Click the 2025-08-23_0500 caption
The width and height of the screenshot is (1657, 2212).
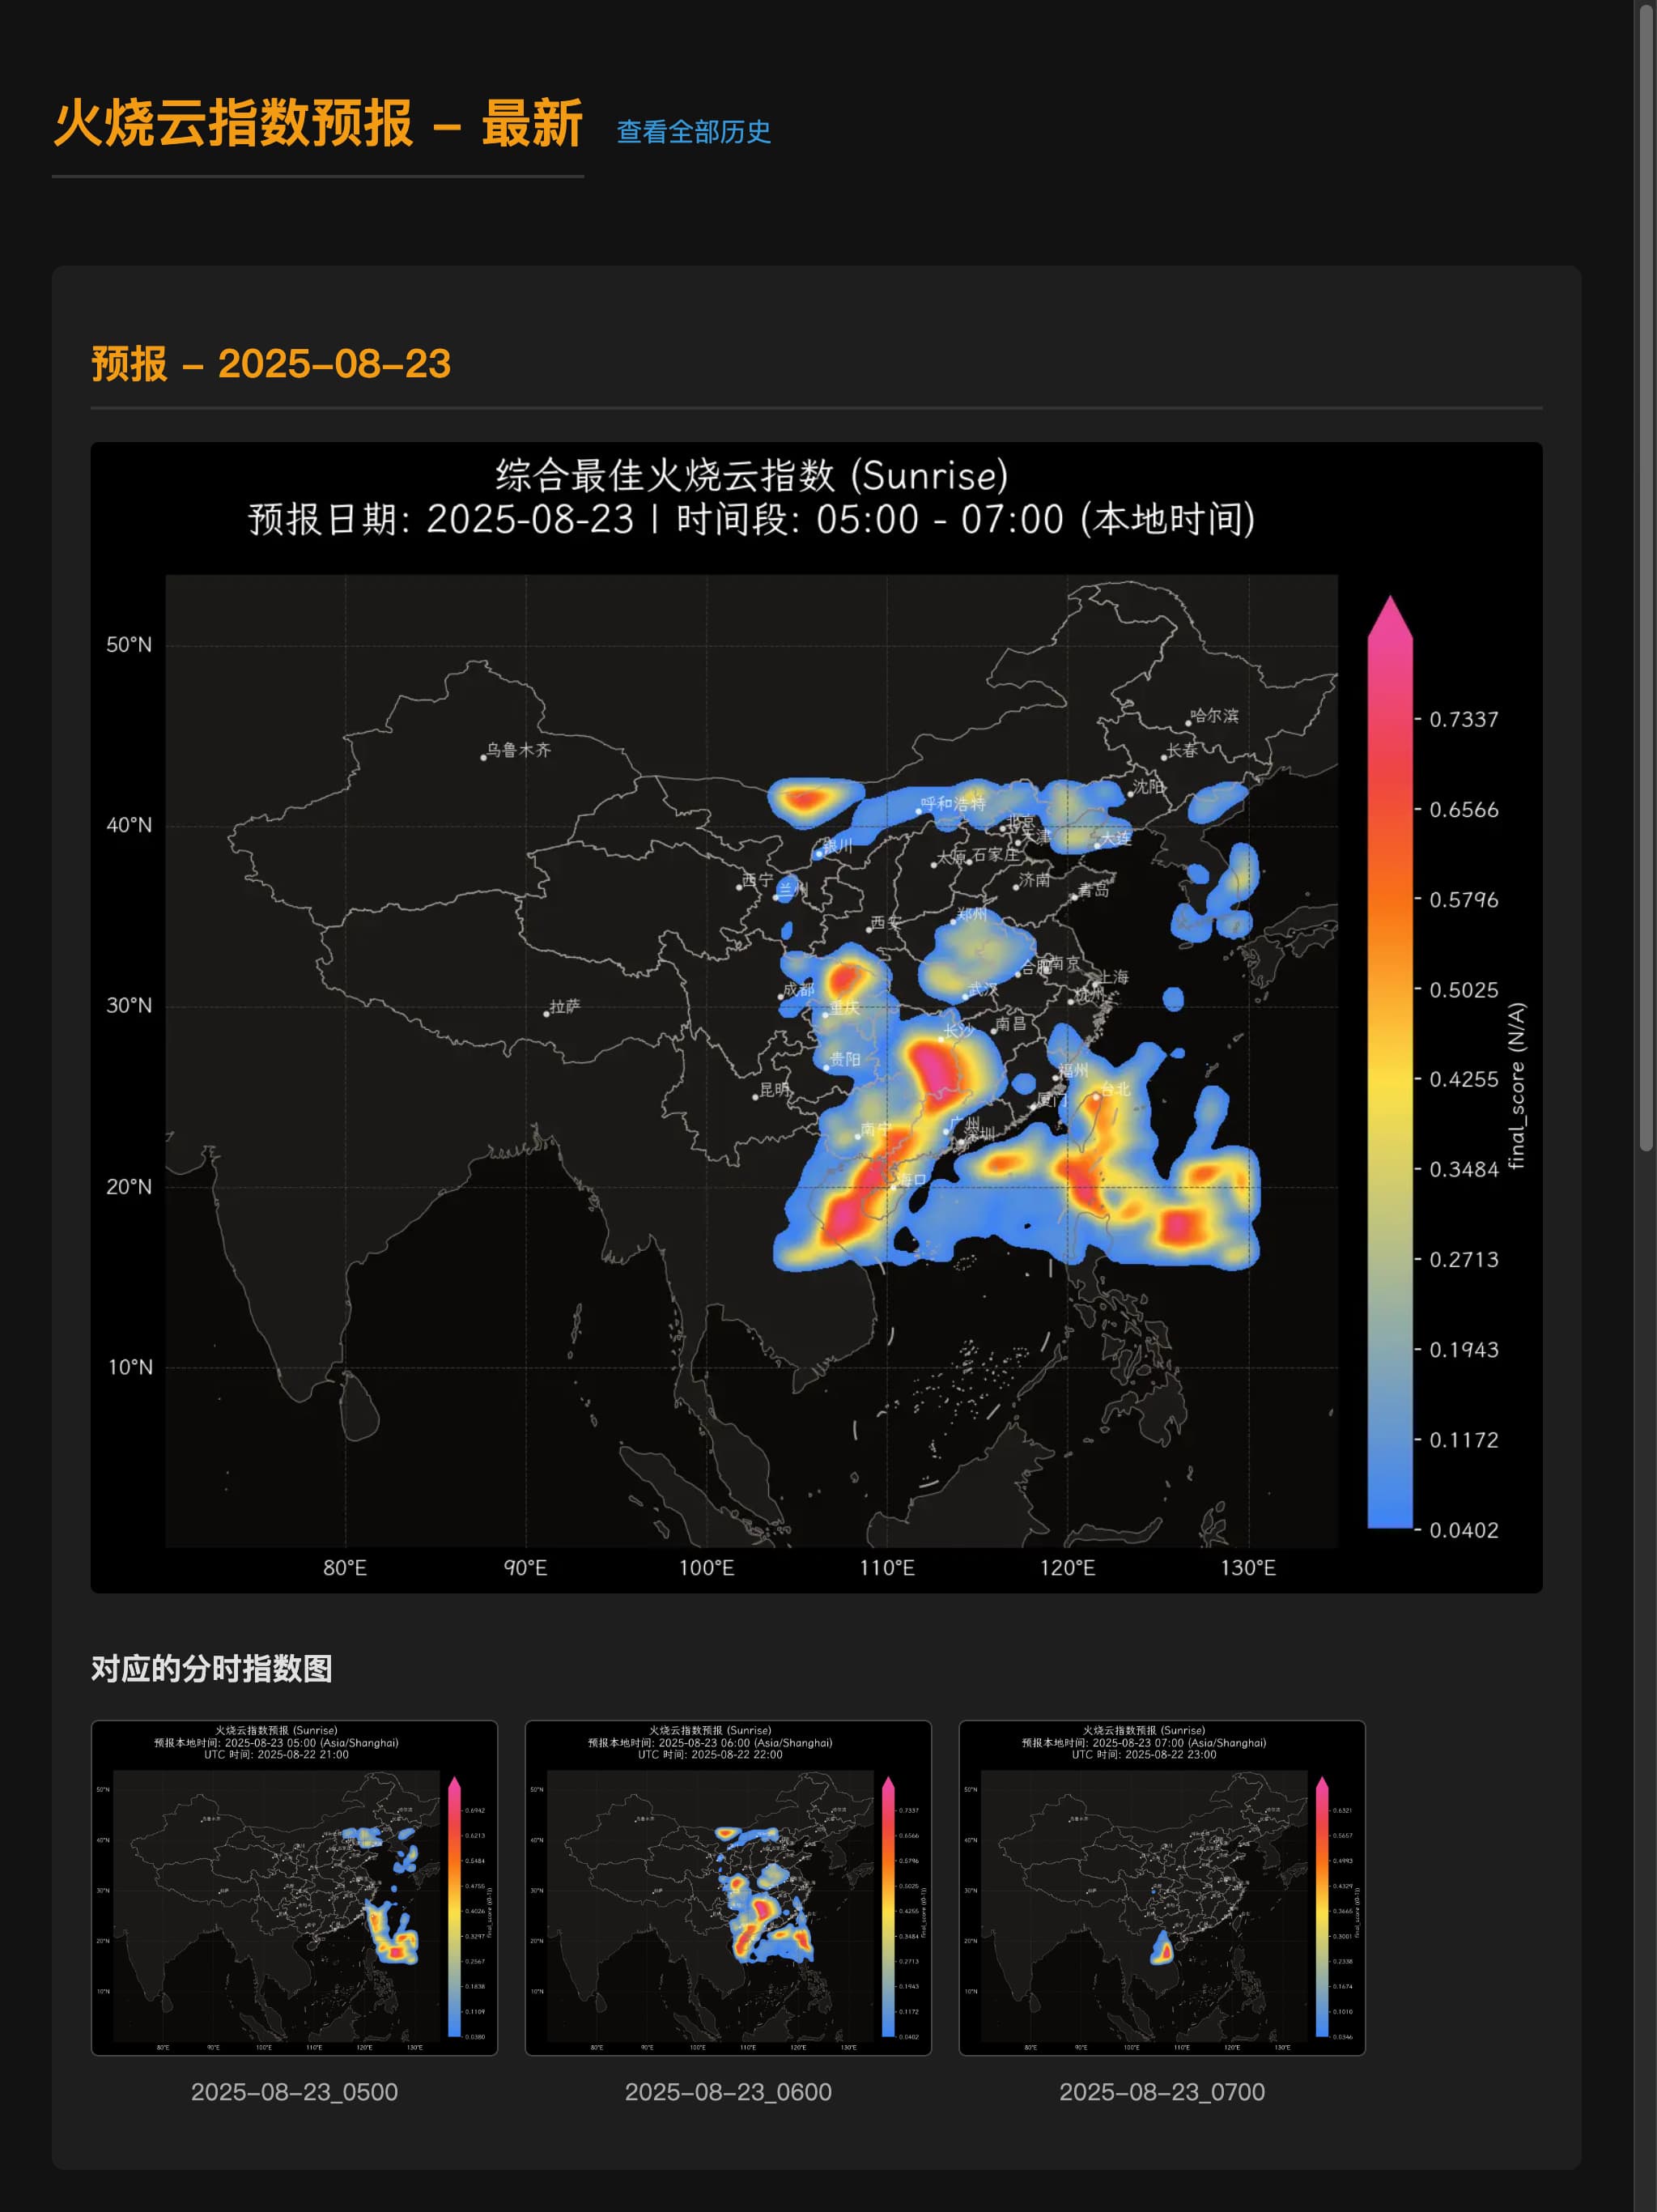tap(294, 2091)
